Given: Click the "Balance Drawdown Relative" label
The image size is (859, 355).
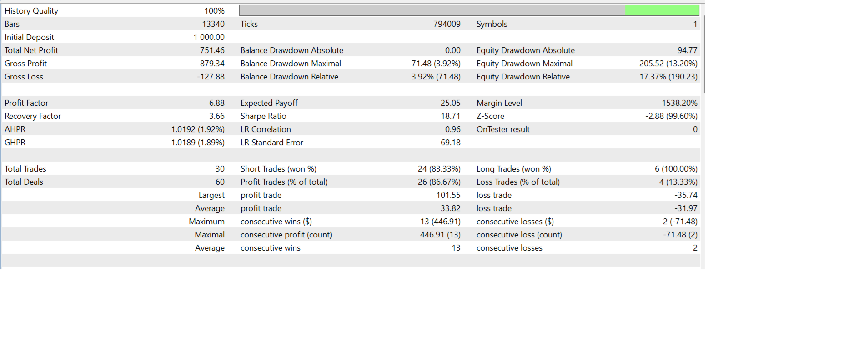Looking at the screenshot, I should point(289,77).
